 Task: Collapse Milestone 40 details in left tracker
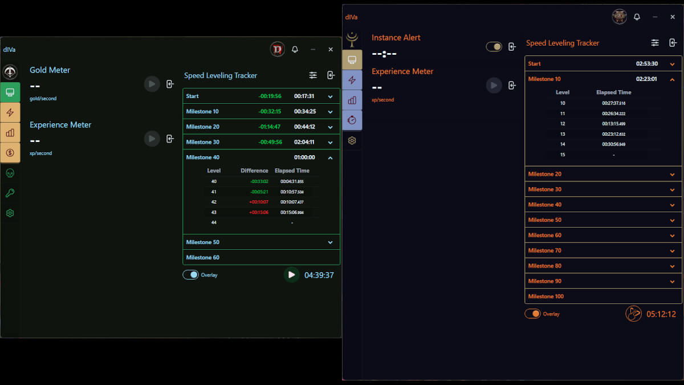click(x=330, y=157)
